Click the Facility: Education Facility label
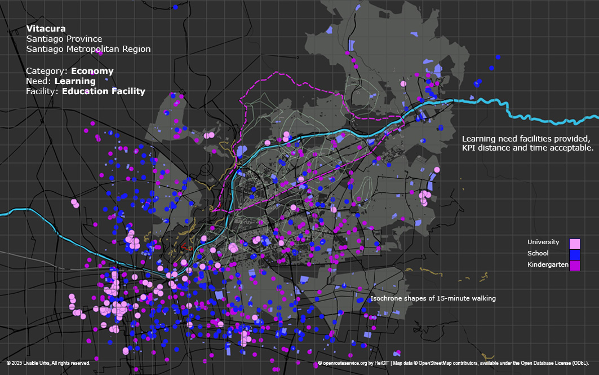 coord(86,91)
